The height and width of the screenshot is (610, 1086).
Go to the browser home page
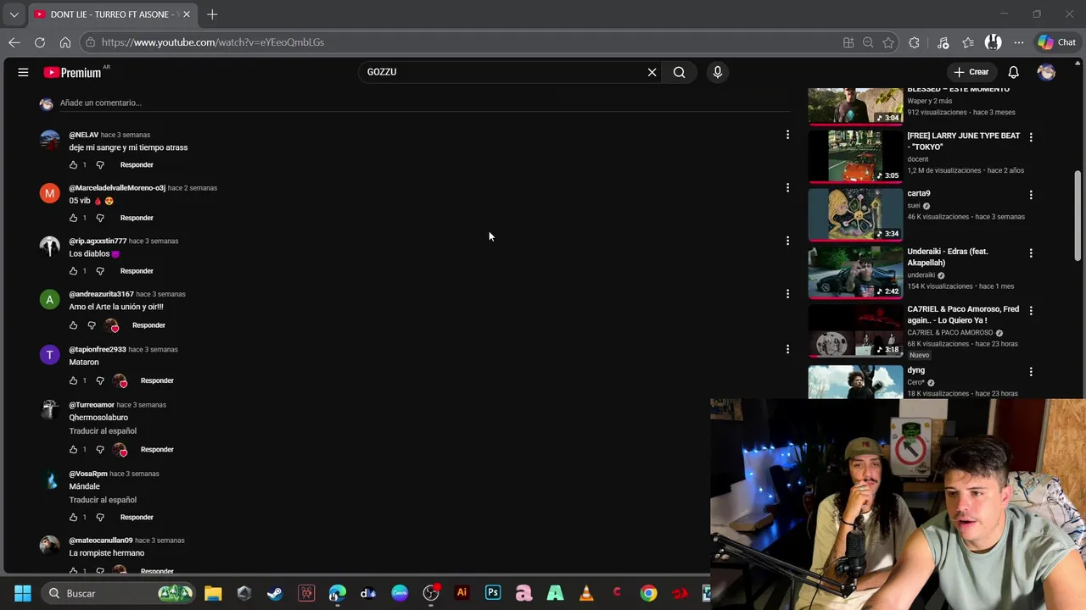(65, 42)
